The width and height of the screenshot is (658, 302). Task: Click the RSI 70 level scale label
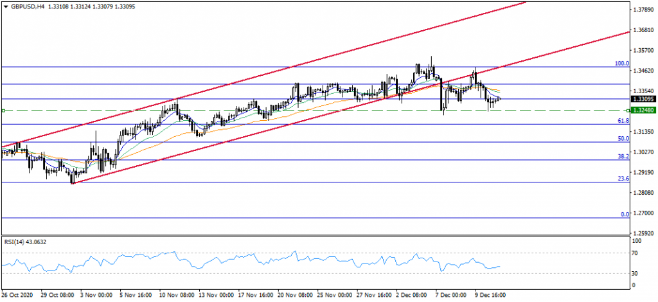point(636,253)
